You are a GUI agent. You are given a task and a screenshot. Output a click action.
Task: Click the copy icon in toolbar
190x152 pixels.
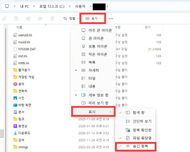point(4,18)
